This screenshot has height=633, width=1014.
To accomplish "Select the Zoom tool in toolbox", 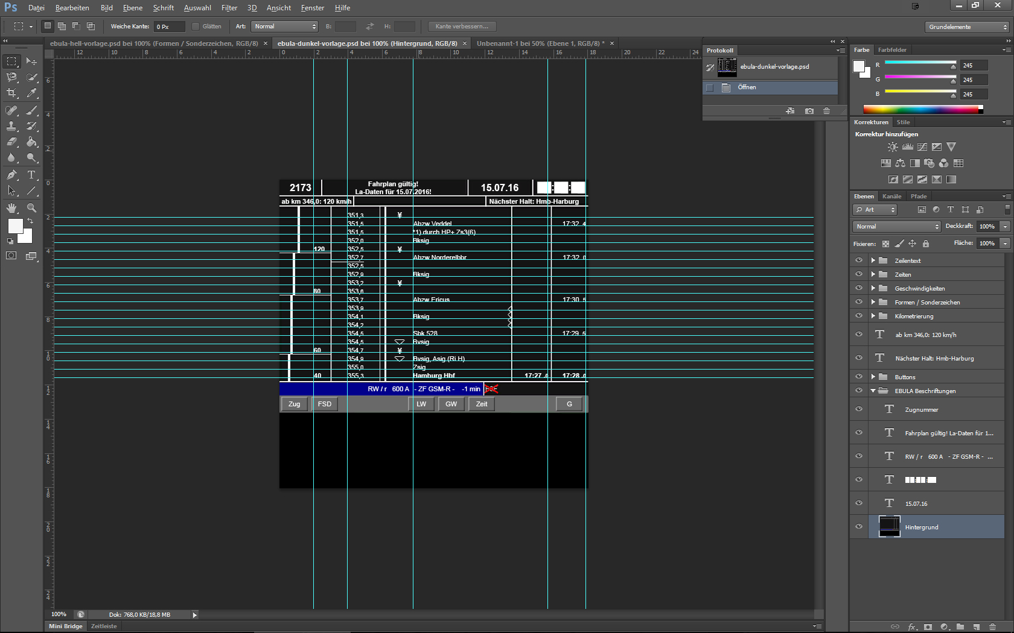I will (x=31, y=207).
